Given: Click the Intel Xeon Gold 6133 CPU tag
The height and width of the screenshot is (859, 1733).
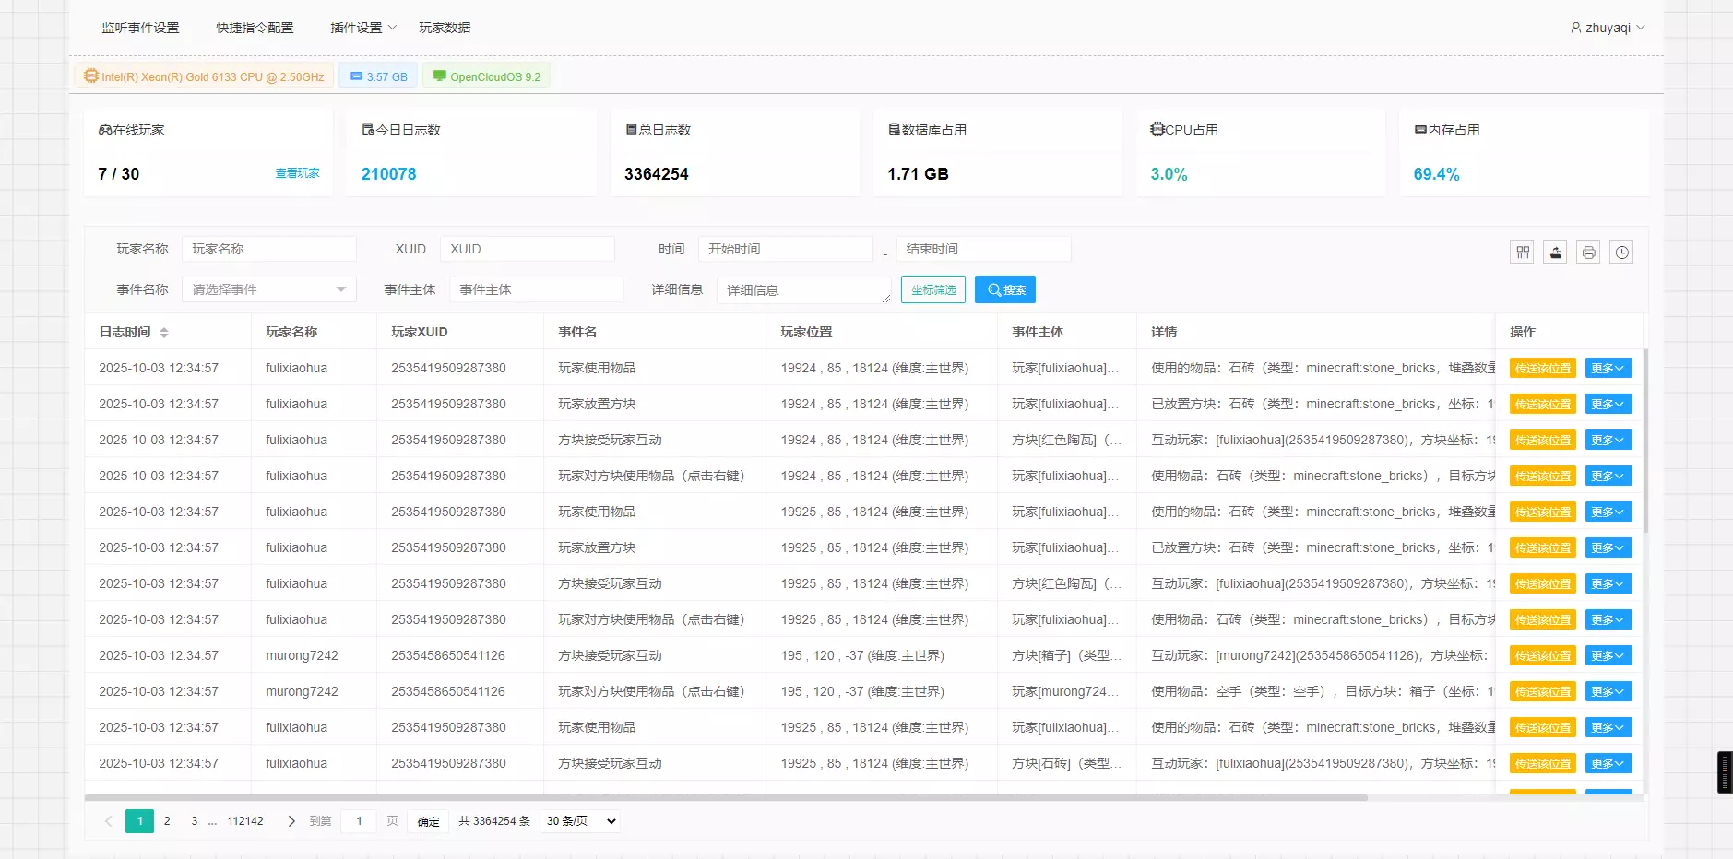Looking at the screenshot, I should [204, 76].
